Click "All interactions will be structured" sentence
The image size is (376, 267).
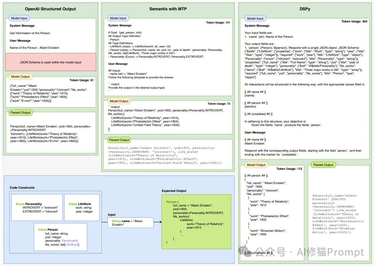coord(305,84)
